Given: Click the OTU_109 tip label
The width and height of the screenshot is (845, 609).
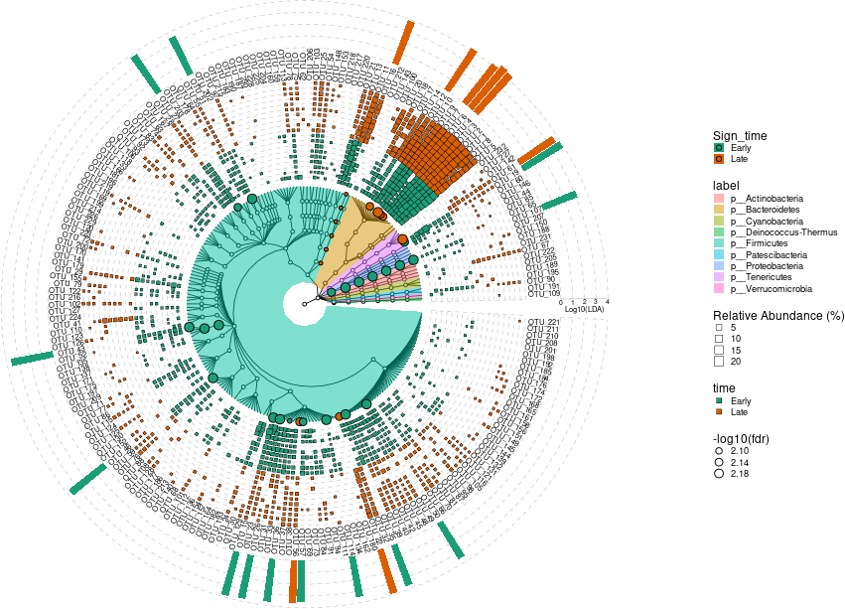Looking at the screenshot, I should pyautogui.click(x=544, y=294).
